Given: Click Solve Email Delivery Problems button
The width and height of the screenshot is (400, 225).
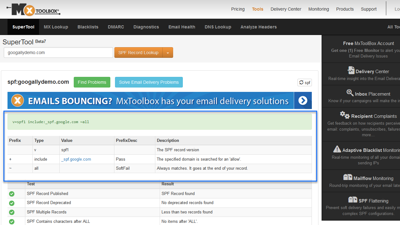Looking at the screenshot, I should pos(149,82).
